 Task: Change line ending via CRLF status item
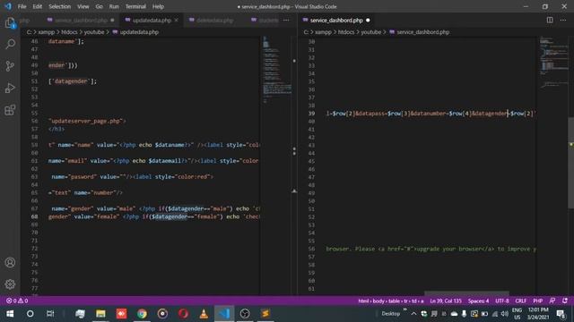(520, 301)
